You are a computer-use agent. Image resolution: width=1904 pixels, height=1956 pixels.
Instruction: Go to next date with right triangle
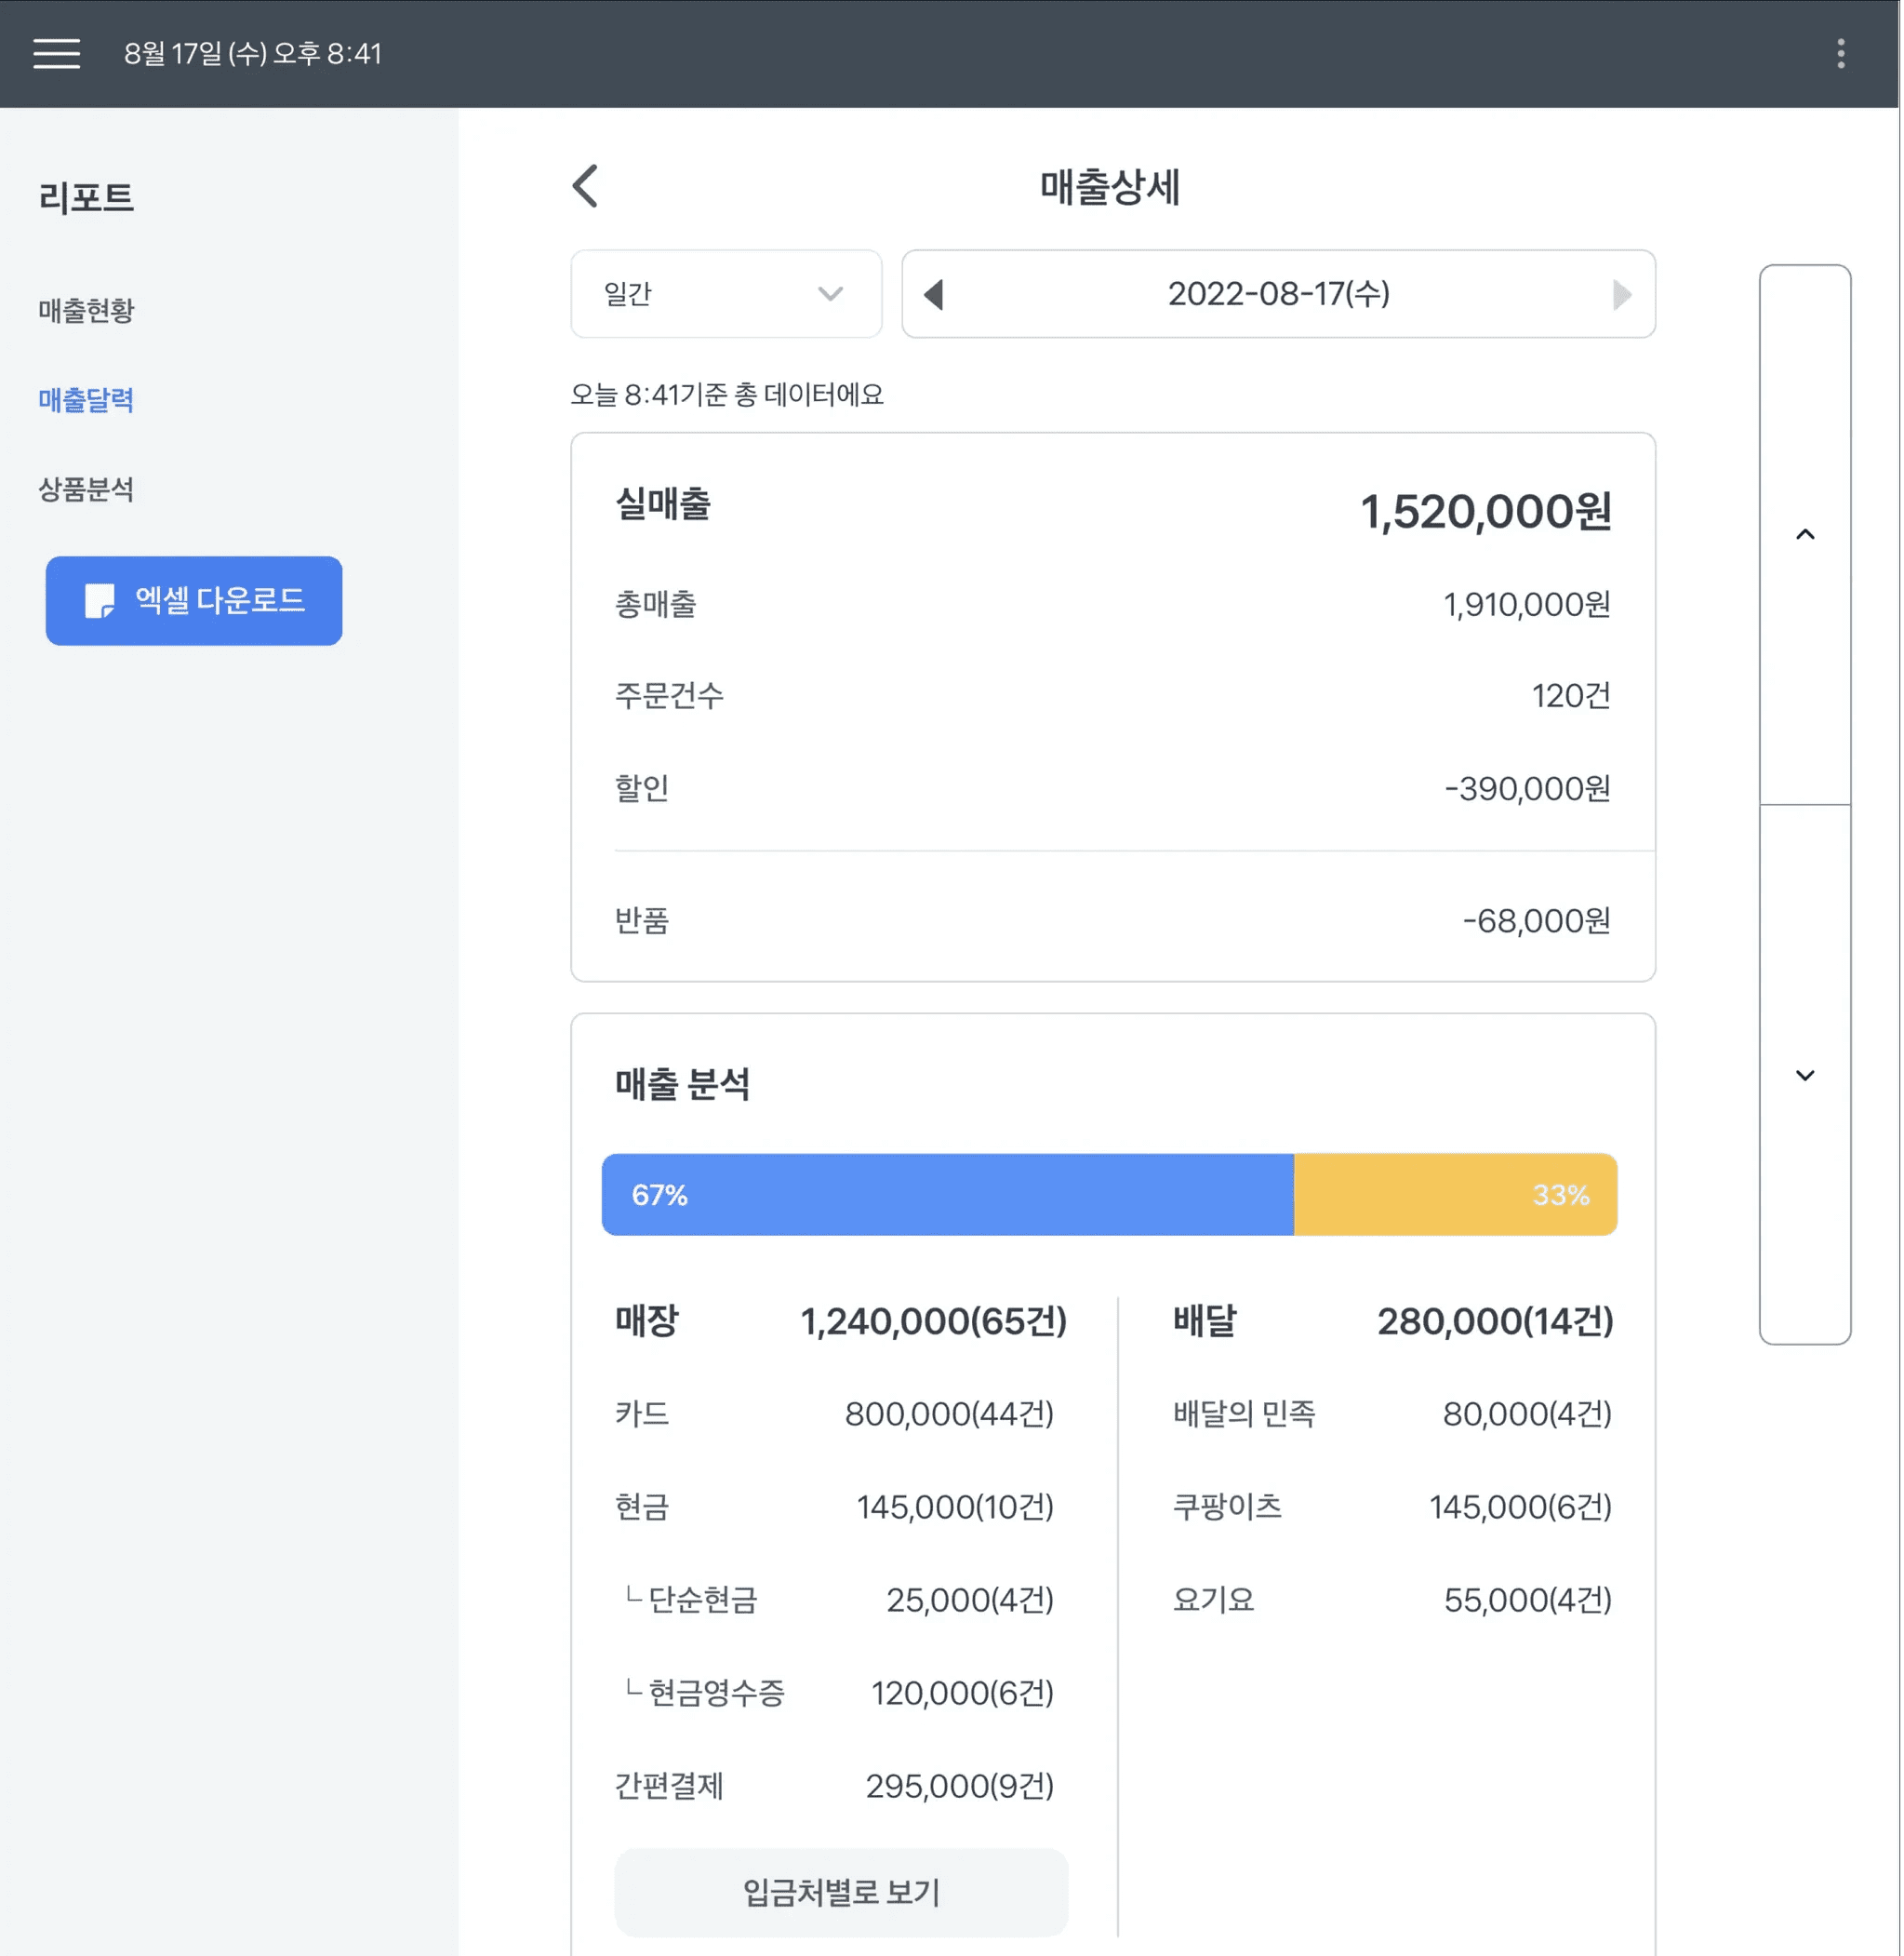coord(1621,294)
